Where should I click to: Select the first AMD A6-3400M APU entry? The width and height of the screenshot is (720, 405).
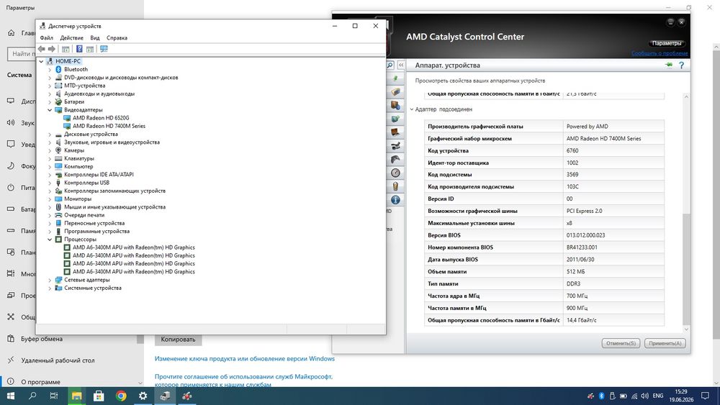134,247
